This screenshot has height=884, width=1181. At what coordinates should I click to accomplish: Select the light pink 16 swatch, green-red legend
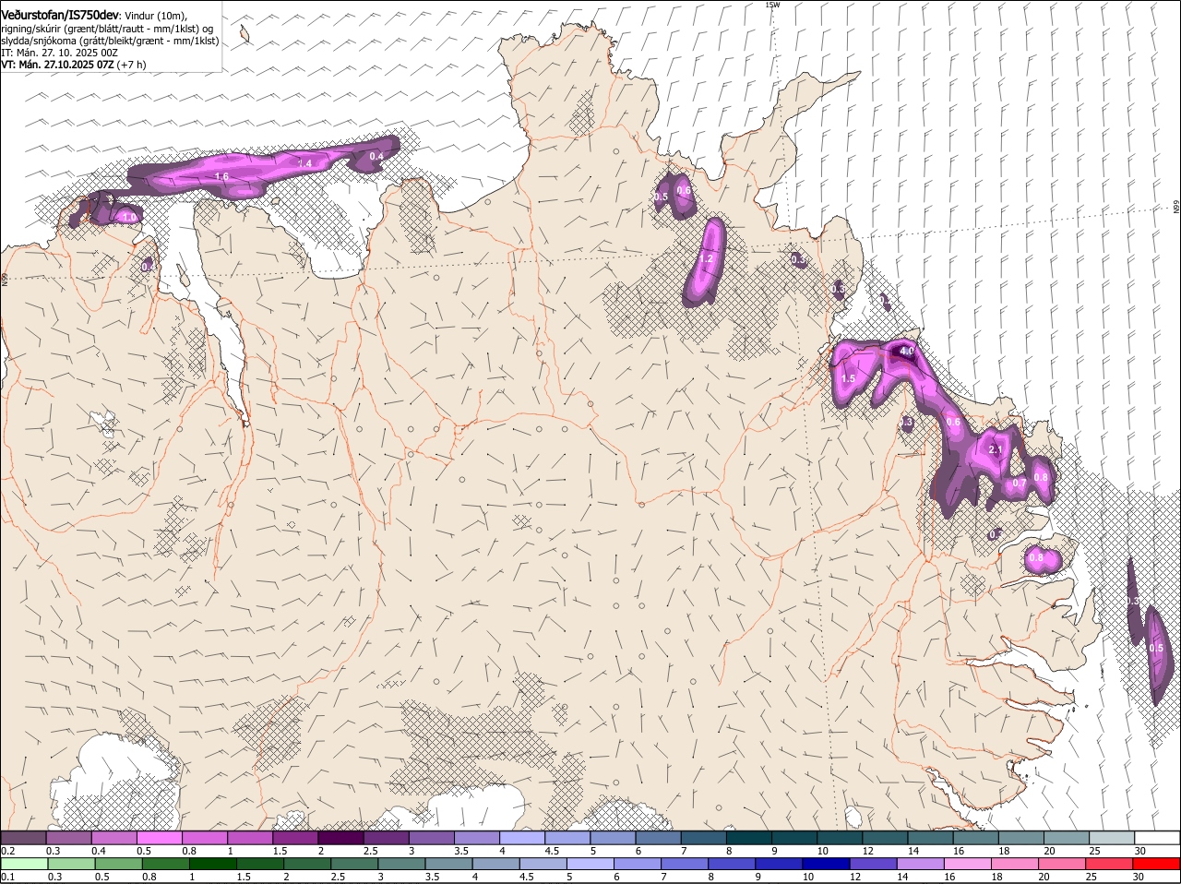tap(967, 865)
